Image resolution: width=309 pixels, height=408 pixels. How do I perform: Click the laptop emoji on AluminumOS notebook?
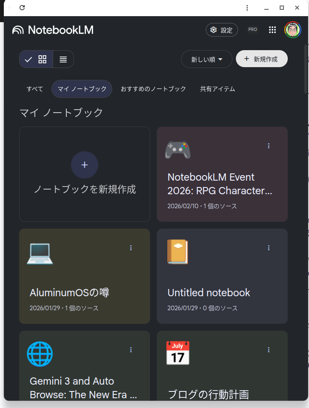[40, 253]
